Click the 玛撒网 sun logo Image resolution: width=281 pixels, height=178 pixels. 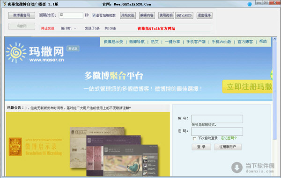[16, 52]
